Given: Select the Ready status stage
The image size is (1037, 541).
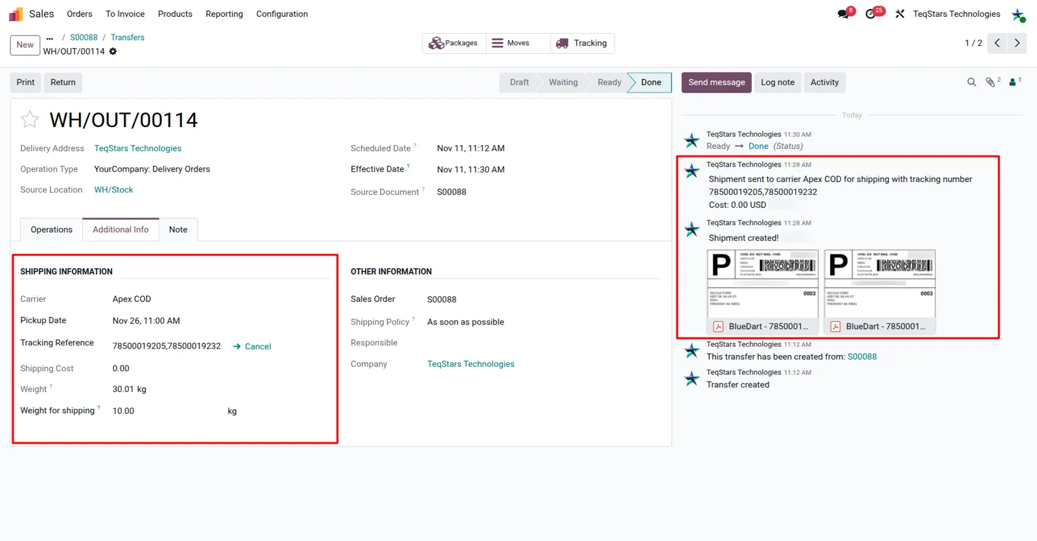Looking at the screenshot, I should pyautogui.click(x=609, y=82).
